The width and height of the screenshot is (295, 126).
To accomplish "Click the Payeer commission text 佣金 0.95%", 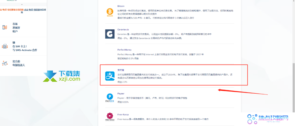I will coord(123,102).
